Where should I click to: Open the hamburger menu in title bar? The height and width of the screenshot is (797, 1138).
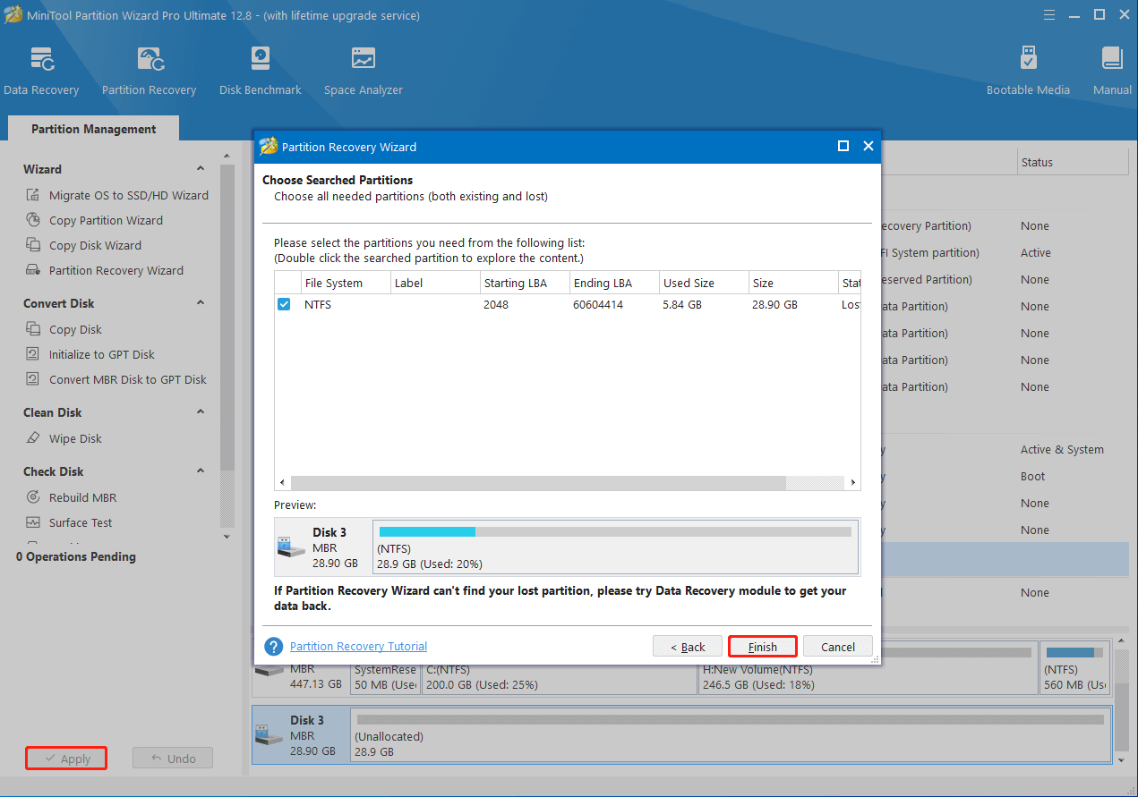pyautogui.click(x=1050, y=14)
